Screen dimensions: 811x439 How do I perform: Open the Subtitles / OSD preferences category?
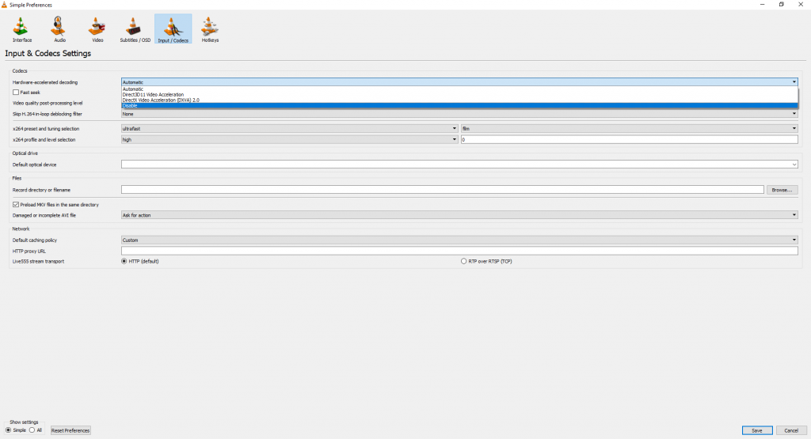click(135, 29)
